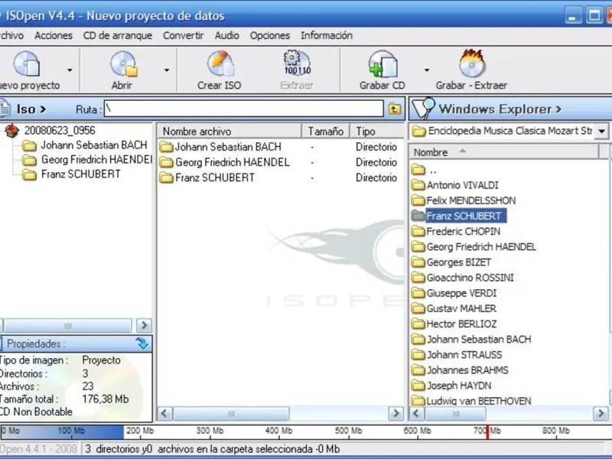Viewport: 612px width, 459px height.
Task: Click the parent folder '..' entry
Action: coord(425,170)
